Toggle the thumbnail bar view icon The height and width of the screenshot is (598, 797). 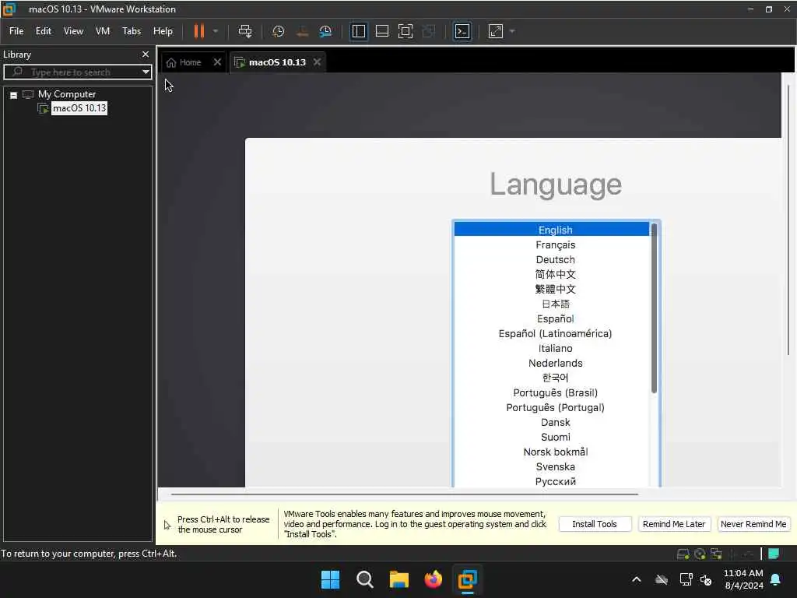point(381,31)
